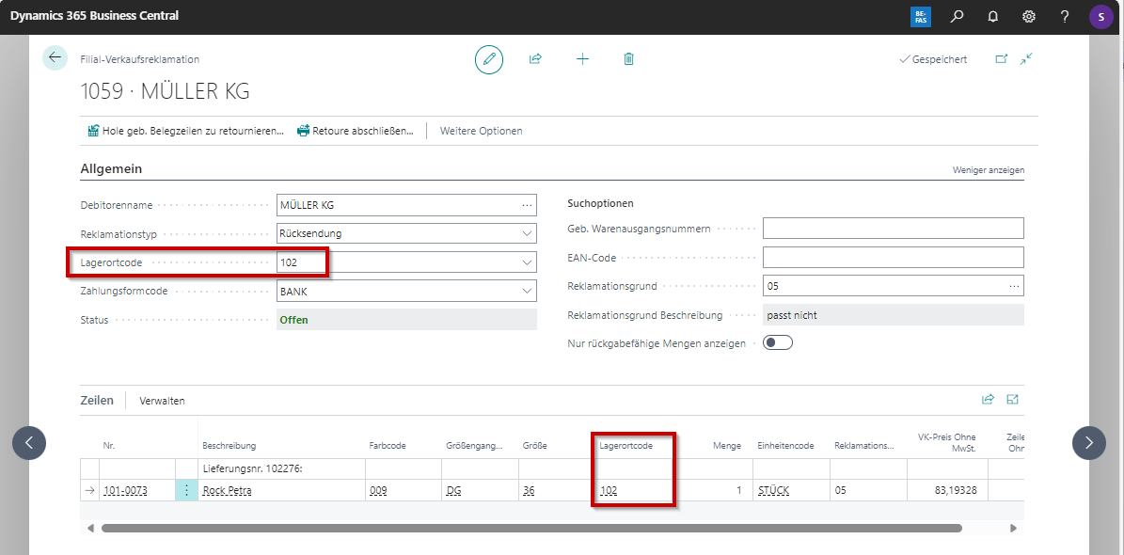This screenshot has width=1124, height=555.
Task: Click the pencil edit icon
Action: (x=488, y=59)
